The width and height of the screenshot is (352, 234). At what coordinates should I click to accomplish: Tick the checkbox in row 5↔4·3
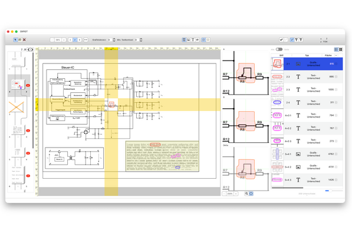point(336,180)
